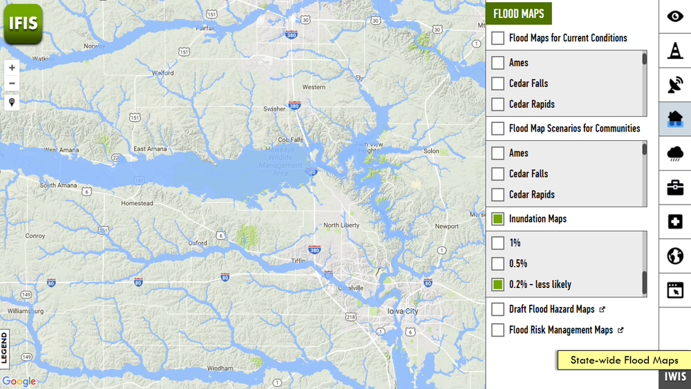
Task: Zoom in on the map
Action: 12,68
